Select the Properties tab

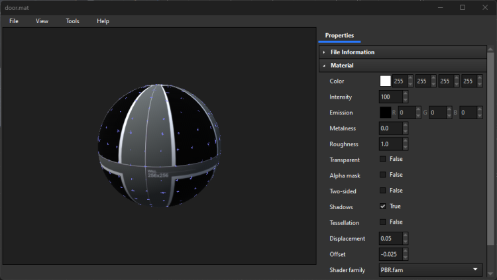(339, 36)
